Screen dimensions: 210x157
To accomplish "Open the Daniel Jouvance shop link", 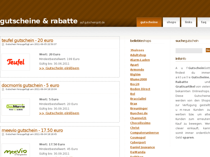I will click(142, 147).
